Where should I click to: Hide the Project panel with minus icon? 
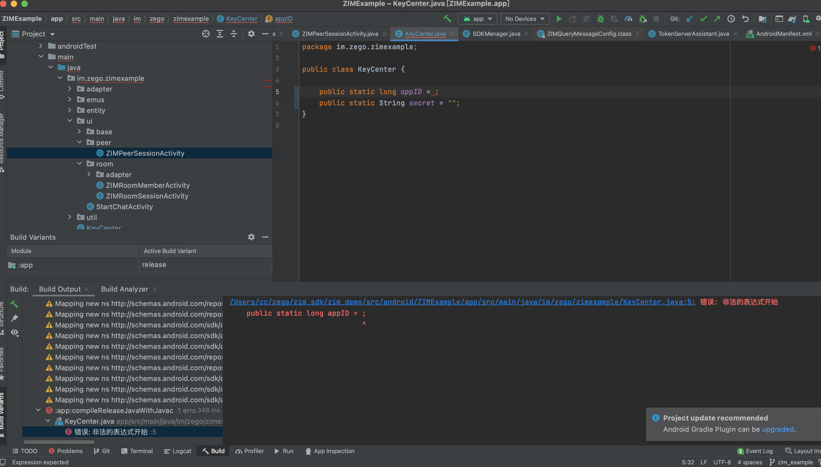pos(265,34)
